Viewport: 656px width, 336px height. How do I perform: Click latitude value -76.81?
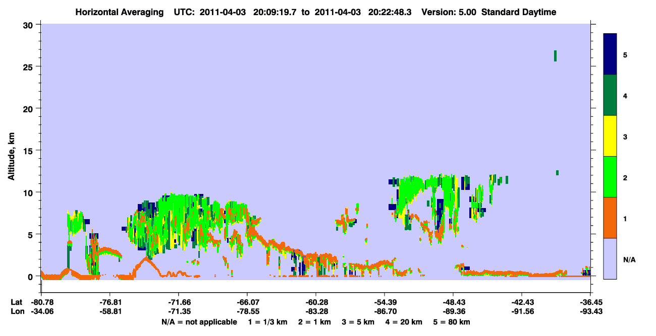(110, 302)
